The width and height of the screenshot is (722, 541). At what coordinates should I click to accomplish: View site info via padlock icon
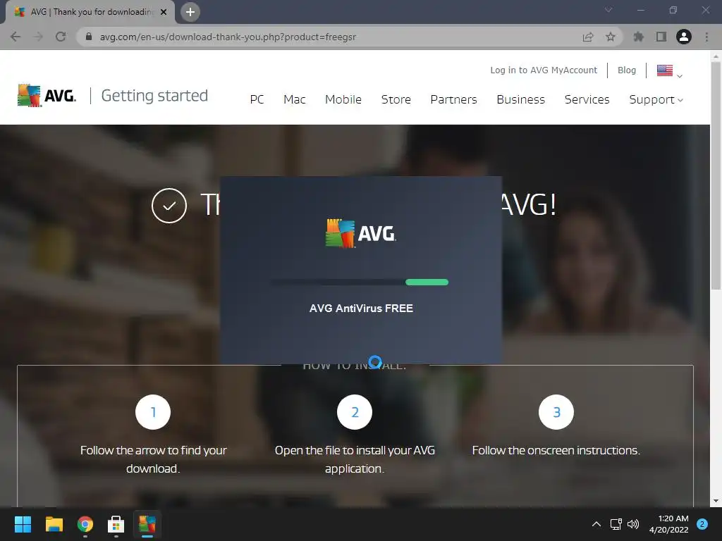tap(89, 37)
